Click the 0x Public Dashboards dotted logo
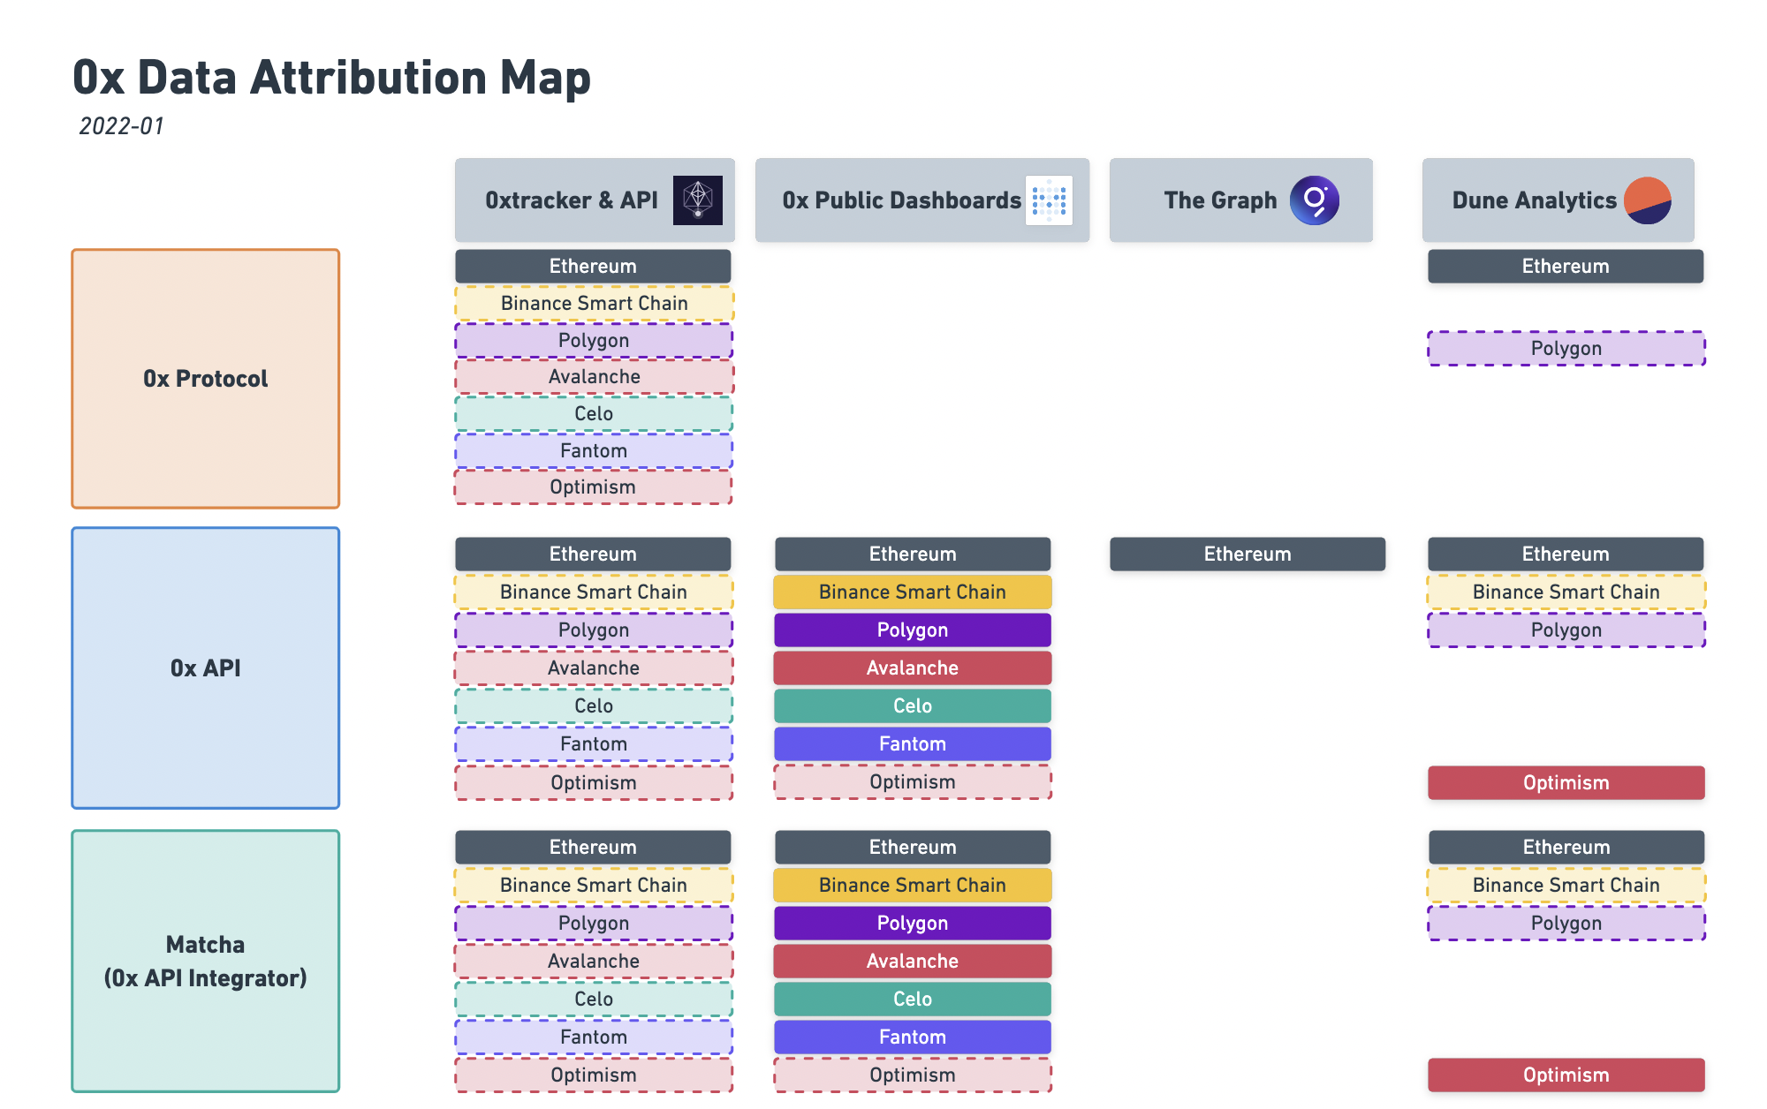 [1049, 200]
